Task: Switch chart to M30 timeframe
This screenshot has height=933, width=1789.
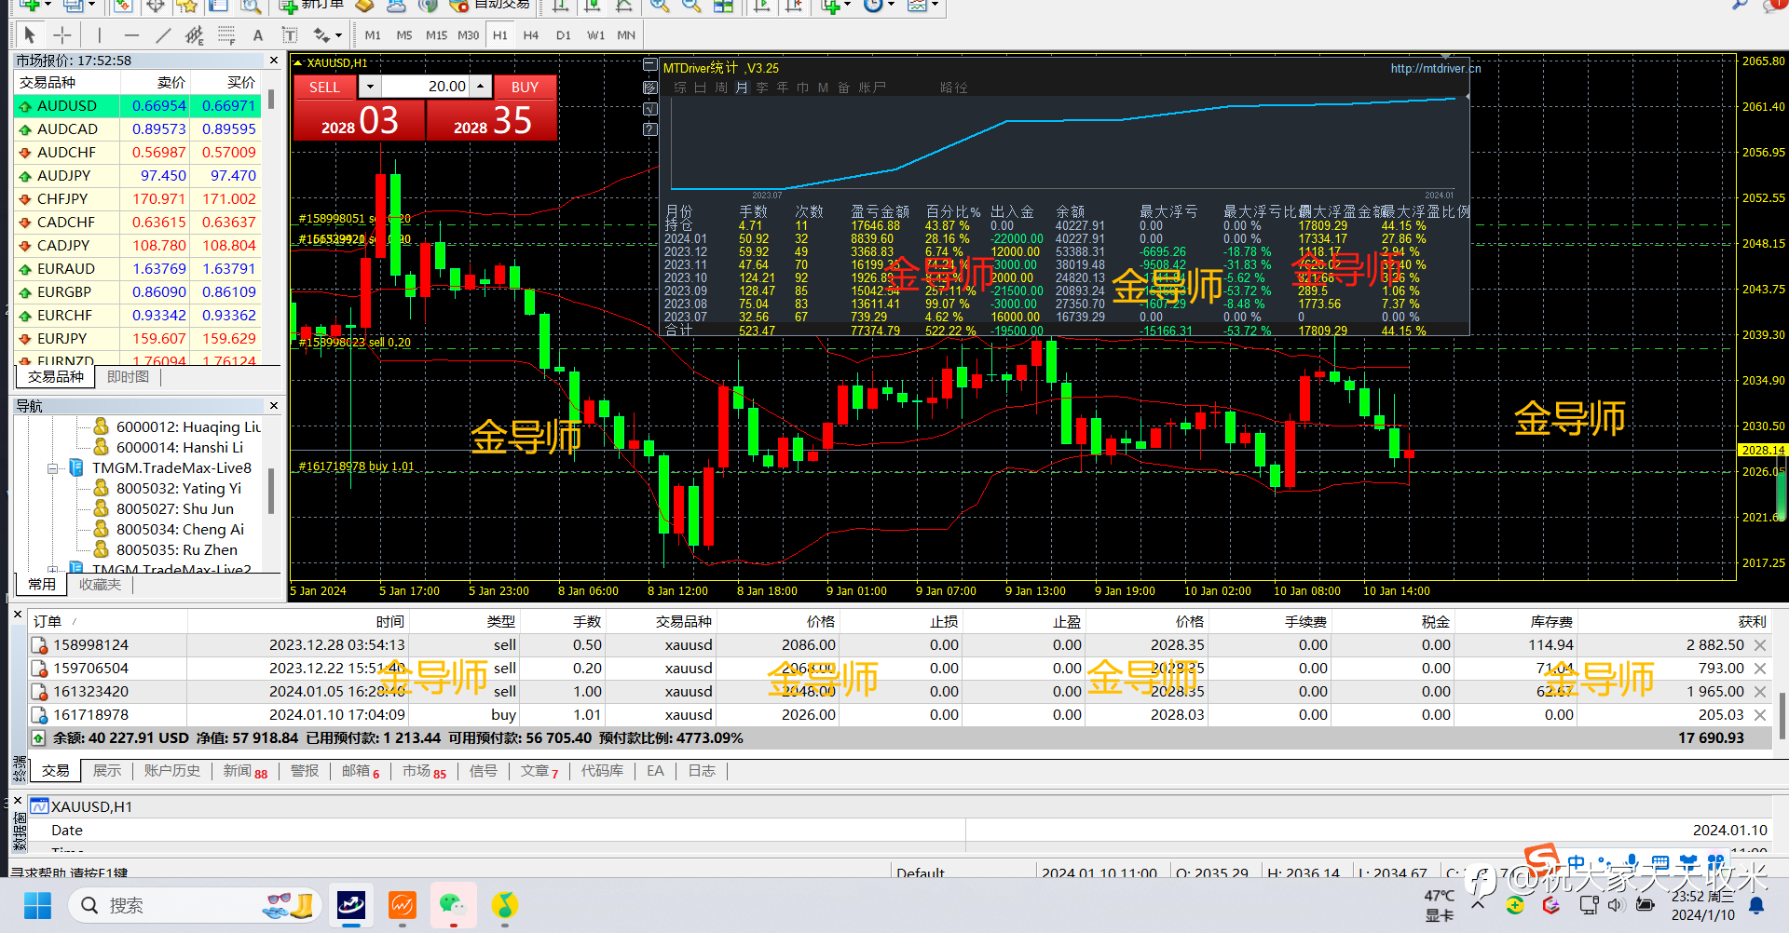Action: tap(469, 35)
